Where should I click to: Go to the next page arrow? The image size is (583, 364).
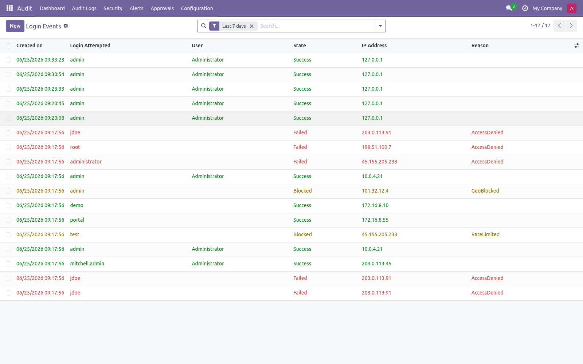coord(571,25)
